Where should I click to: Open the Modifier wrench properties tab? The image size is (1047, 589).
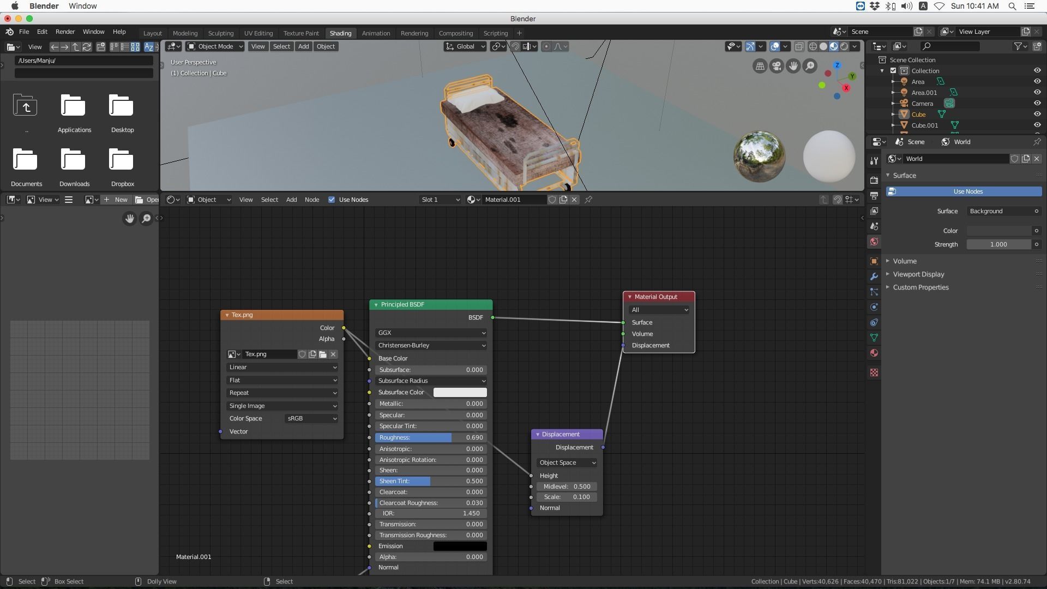[x=874, y=277]
